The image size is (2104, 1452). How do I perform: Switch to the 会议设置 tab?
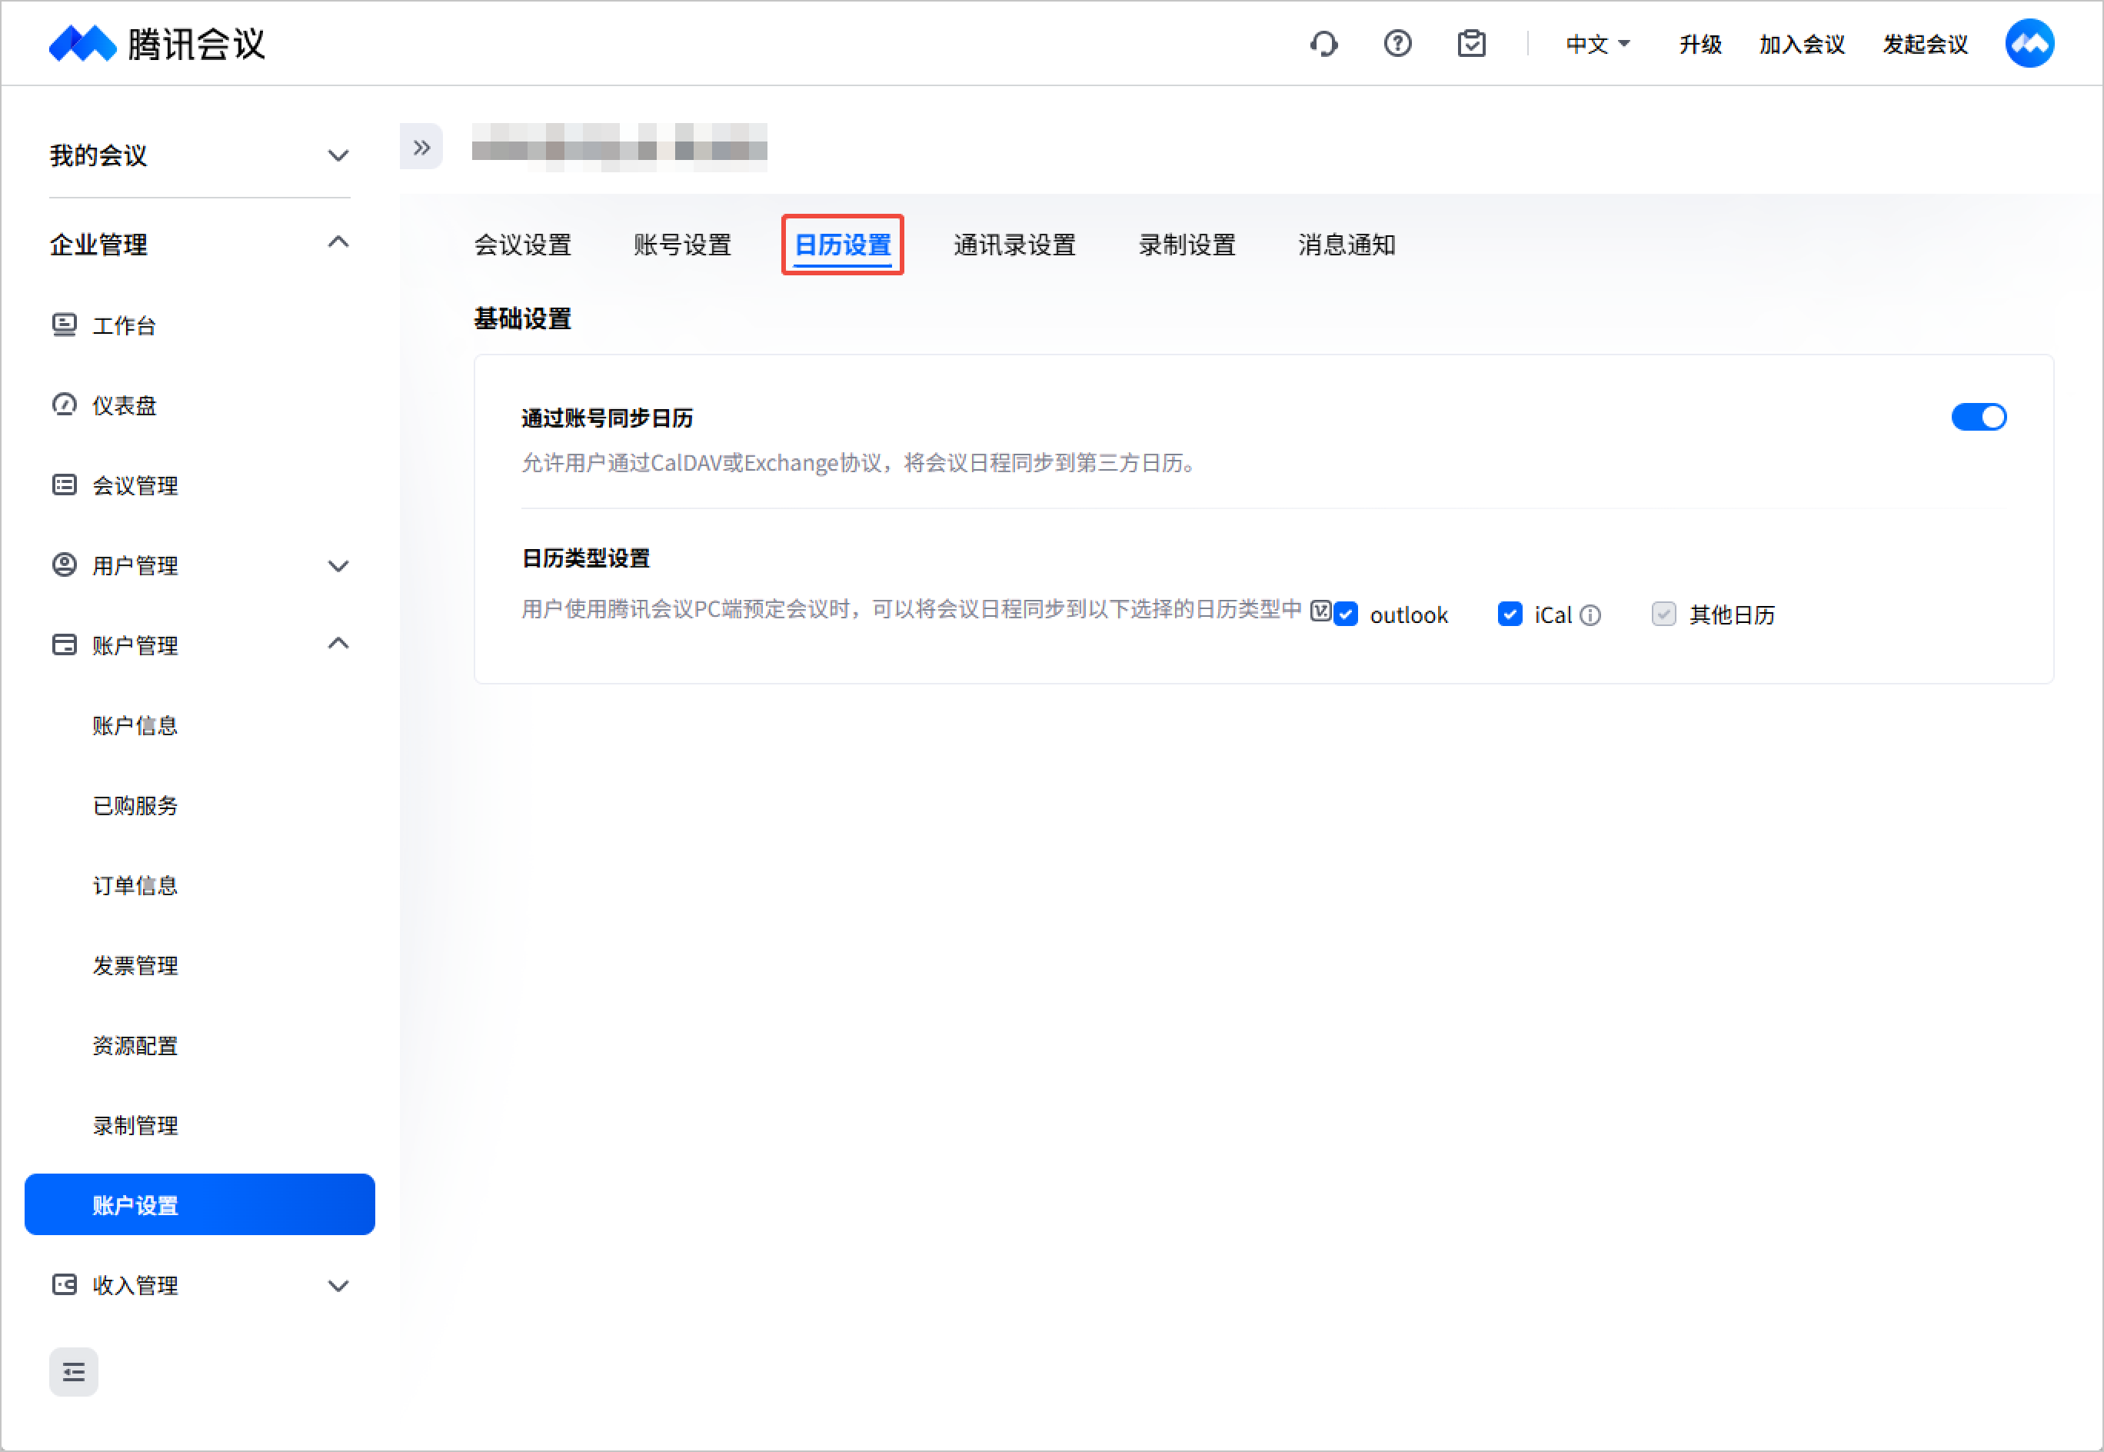pyautogui.click(x=523, y=245)
